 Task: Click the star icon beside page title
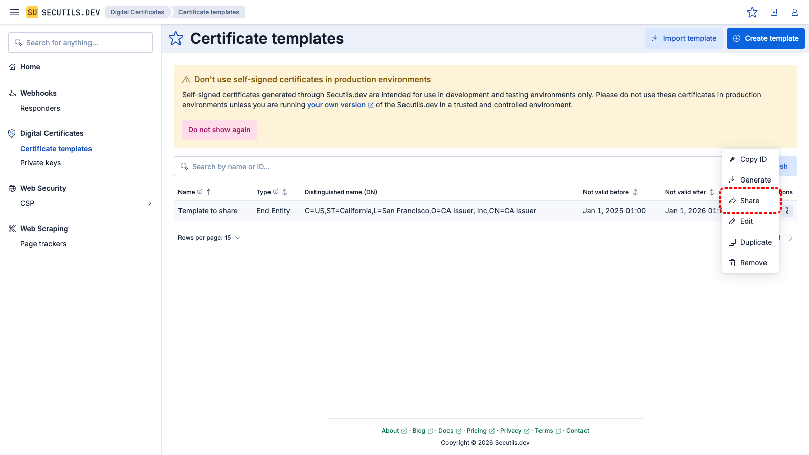point(176,38)
